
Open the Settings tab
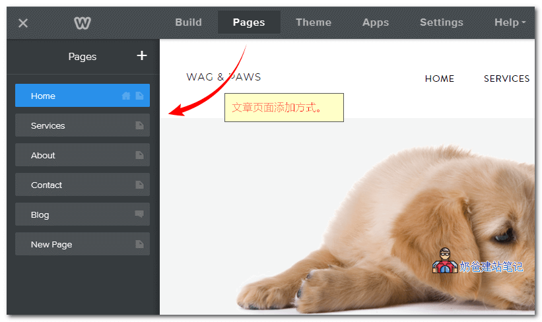[441, 22]
